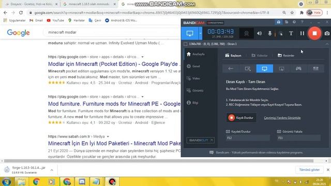Switch to the Başlayın tab
Image resolution: width=331 pixels, height=186 pixels.
pos(233,55)
